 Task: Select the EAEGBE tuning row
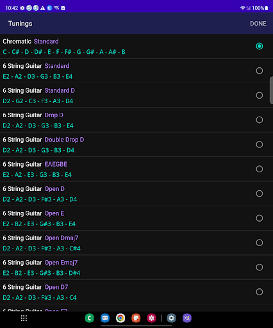point(136,169)
